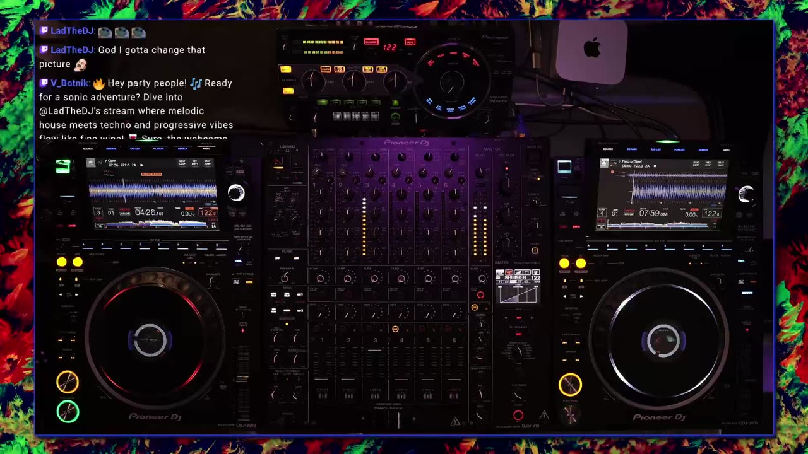Click the Apple logo on the Mac mini
The image size is (808, 454).
592,48
